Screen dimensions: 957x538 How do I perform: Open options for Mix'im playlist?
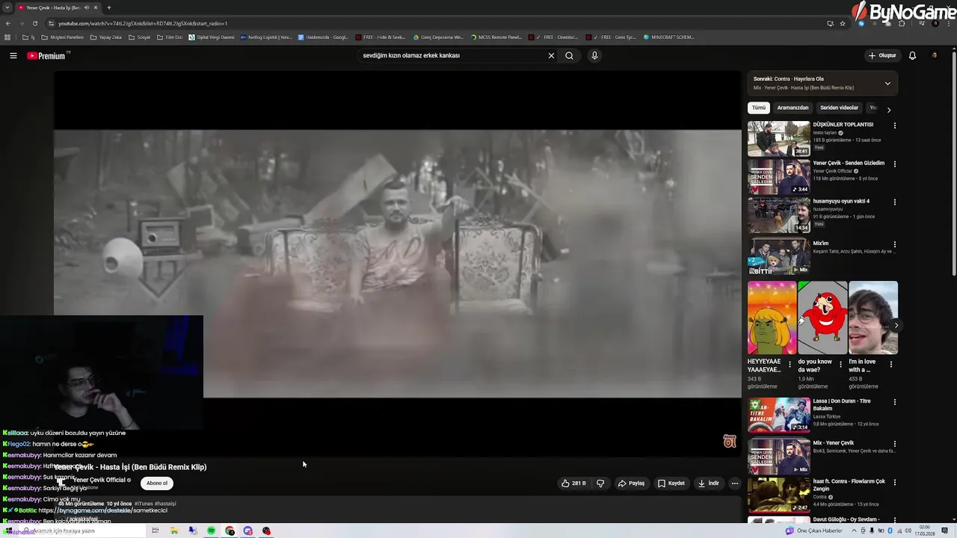click(894, 244)
